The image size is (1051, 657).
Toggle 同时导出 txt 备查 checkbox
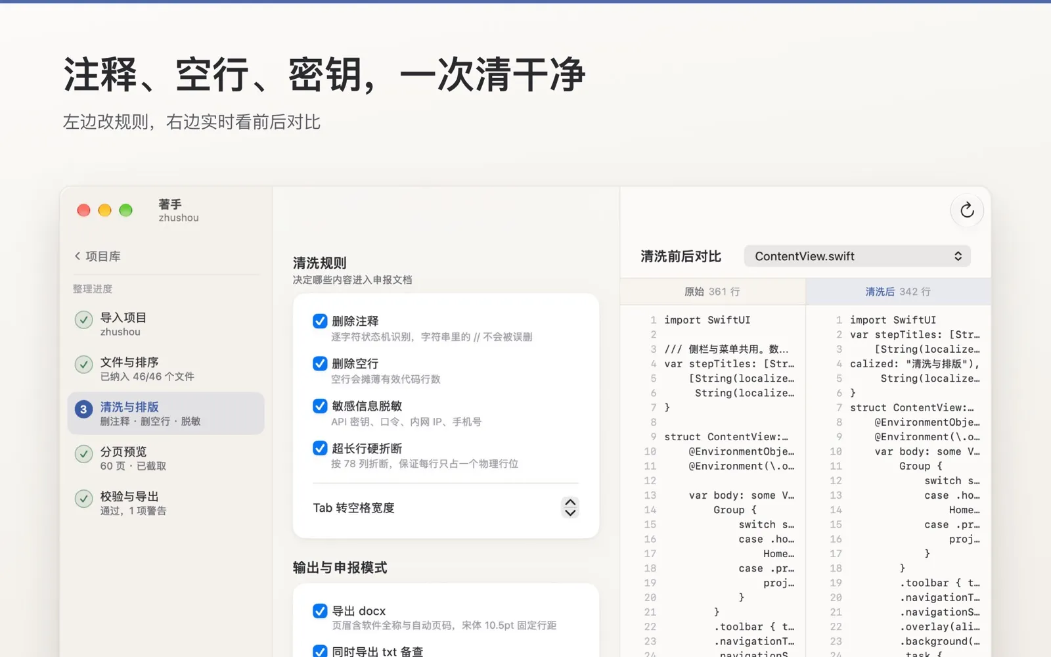[320, 651]
